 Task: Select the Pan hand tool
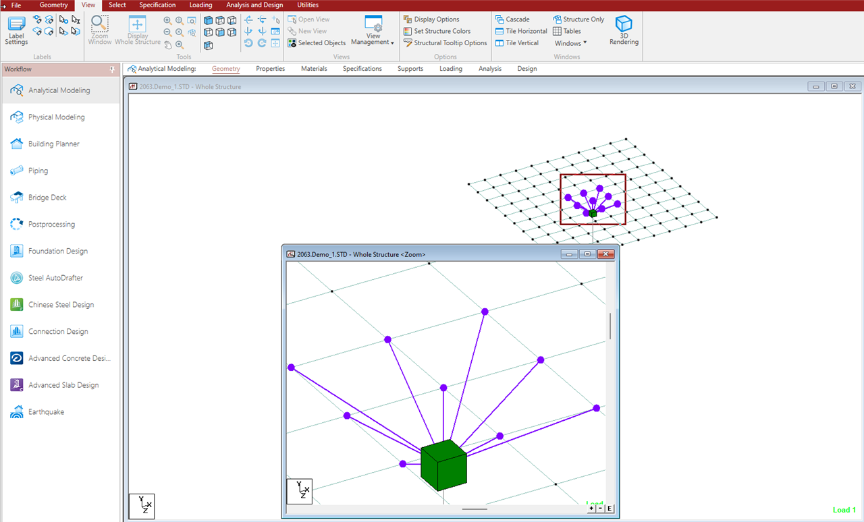pos(168,45)
